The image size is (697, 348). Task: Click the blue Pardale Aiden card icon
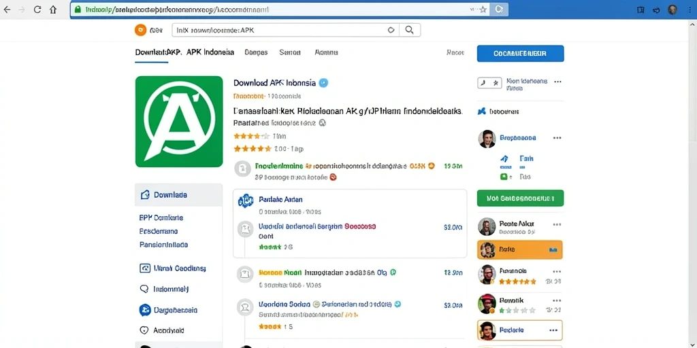click(x=245, y=201)
